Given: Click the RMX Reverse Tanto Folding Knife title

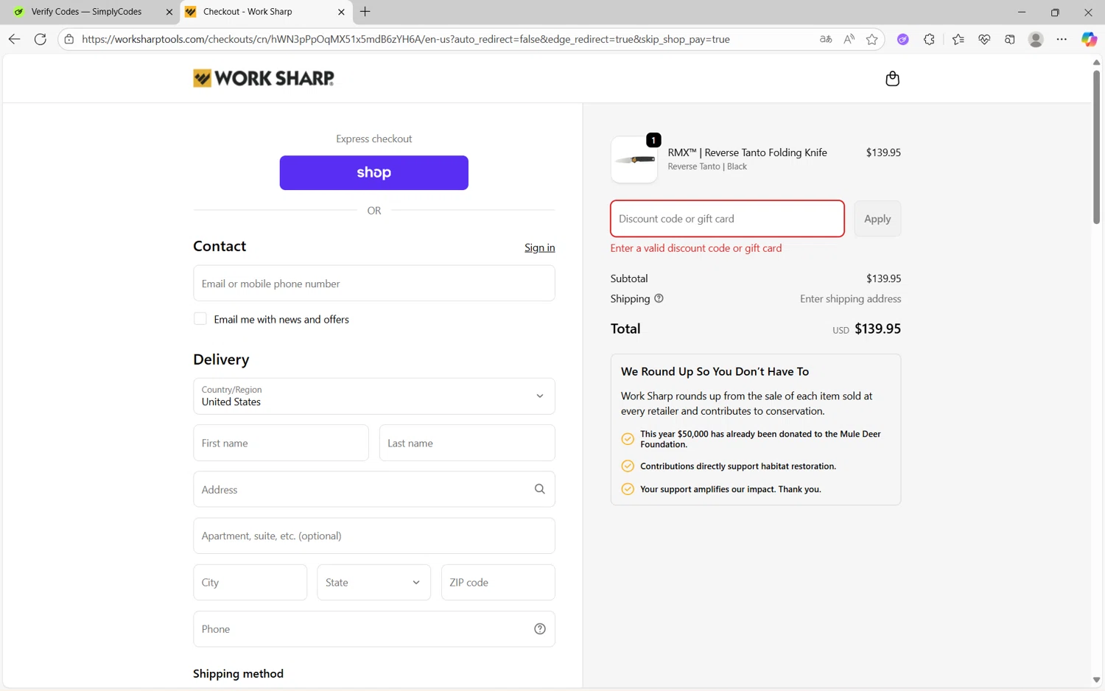Looking at the screenshot, I should click(x=747, y=152).
